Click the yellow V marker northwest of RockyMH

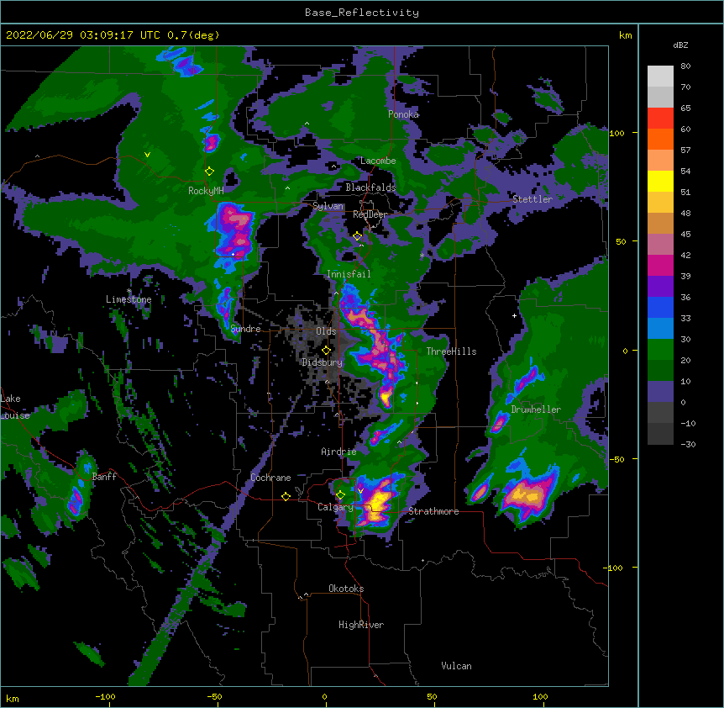click(x=147, y=155)
